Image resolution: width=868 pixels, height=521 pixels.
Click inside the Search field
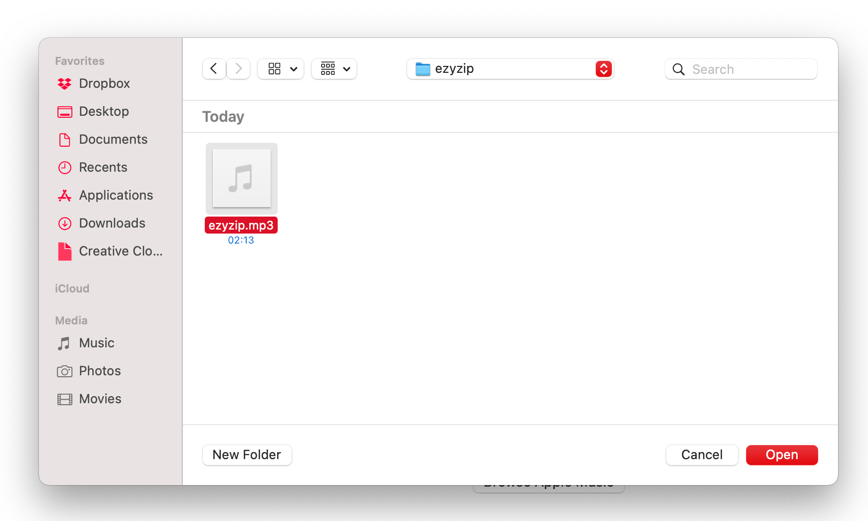[741, 69]
